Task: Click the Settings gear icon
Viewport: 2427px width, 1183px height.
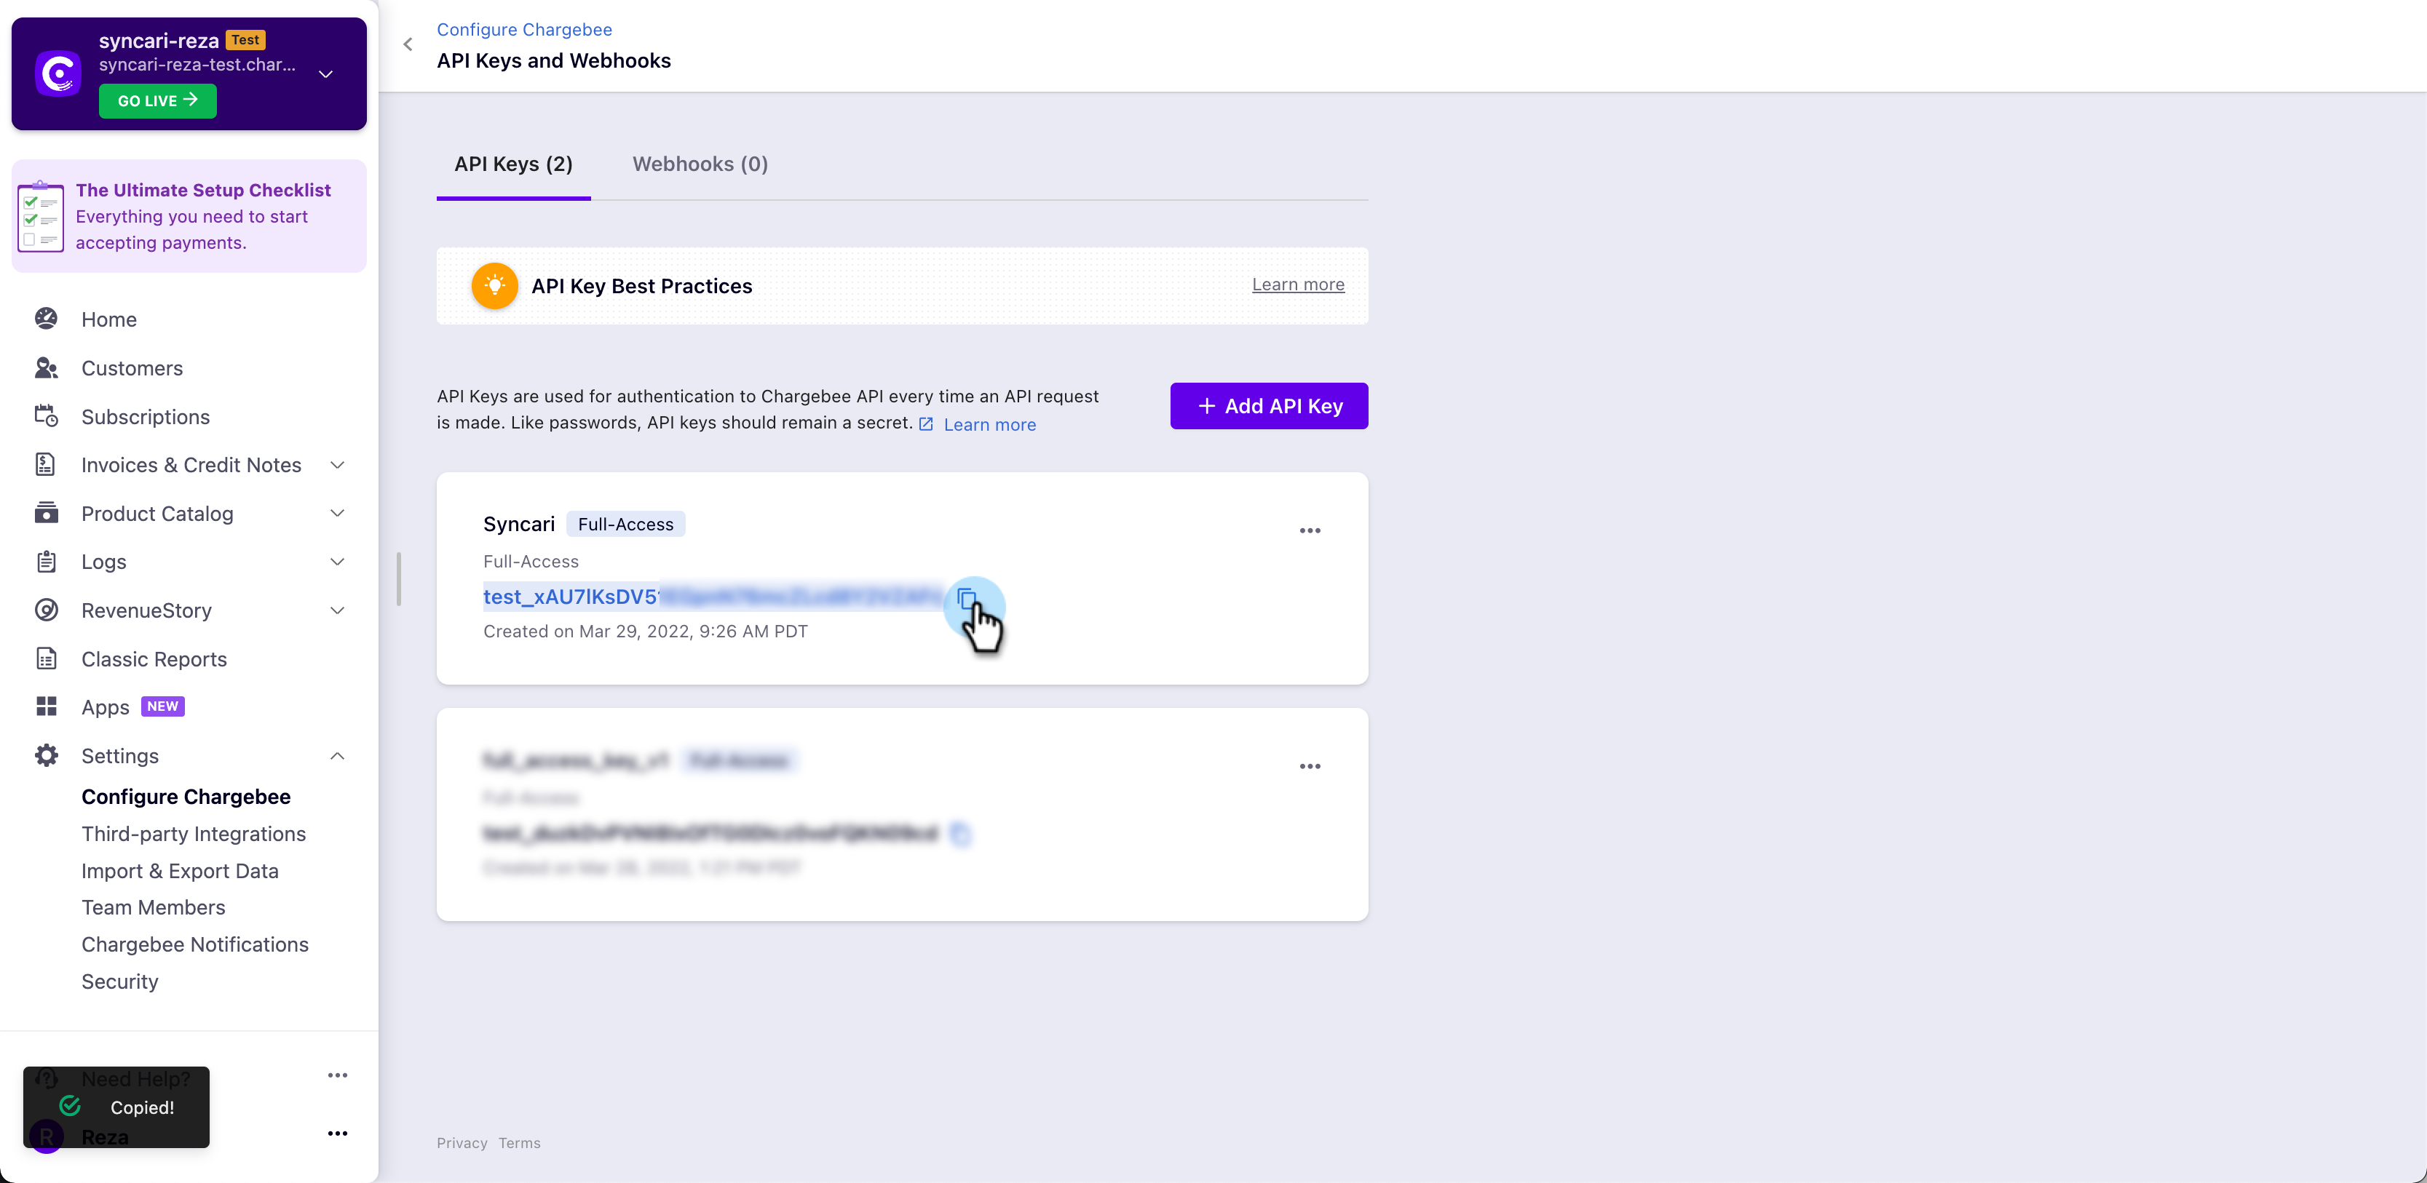Action: [x=46, y=755]
